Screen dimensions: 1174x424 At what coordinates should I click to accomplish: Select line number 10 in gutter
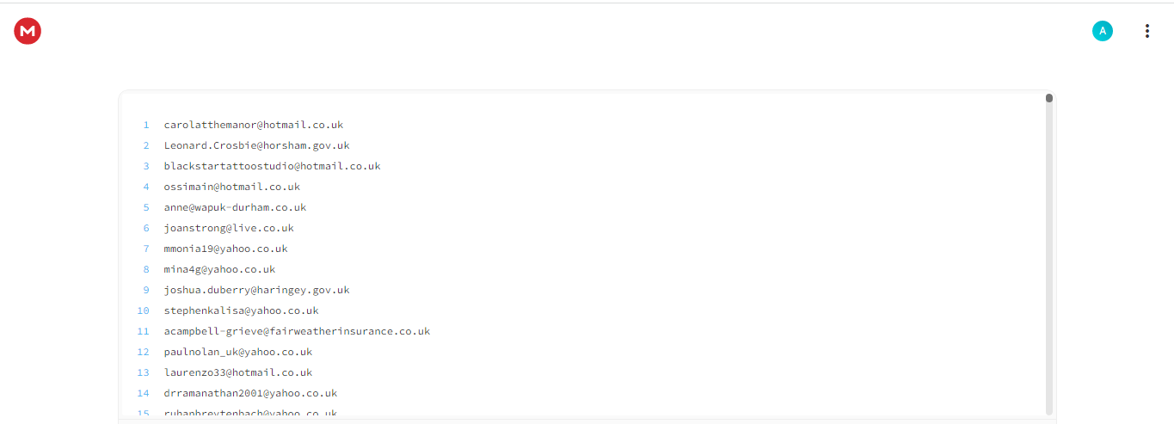pyautogui.click(x=143, y=310)
